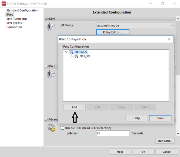180x157 pixels.
Task: Collapse the IKE Policy tree node chevron
Action: [x=66, y=52]
